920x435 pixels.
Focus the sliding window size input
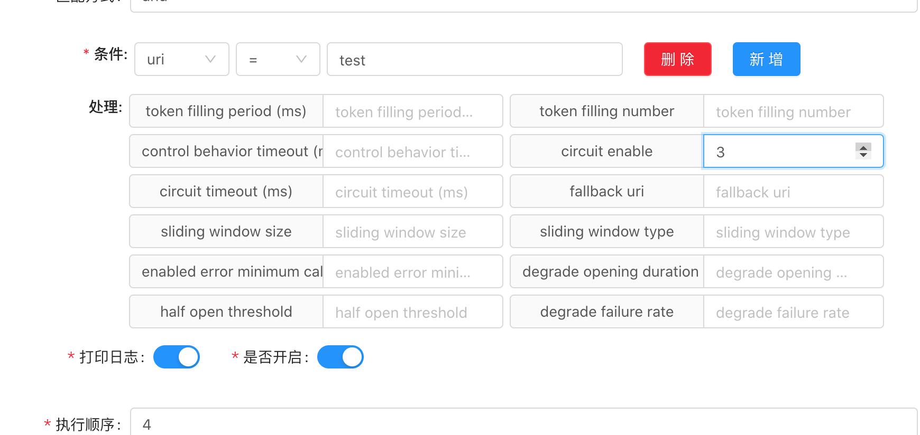pyautogui.click(x=413, y=231)
